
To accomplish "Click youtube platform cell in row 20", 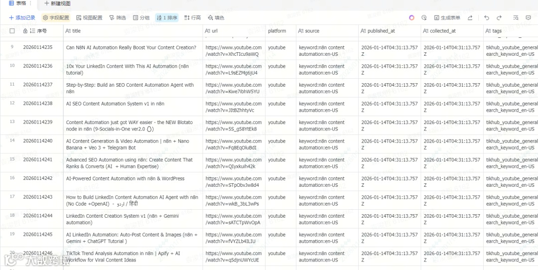I will coord(280,257).
